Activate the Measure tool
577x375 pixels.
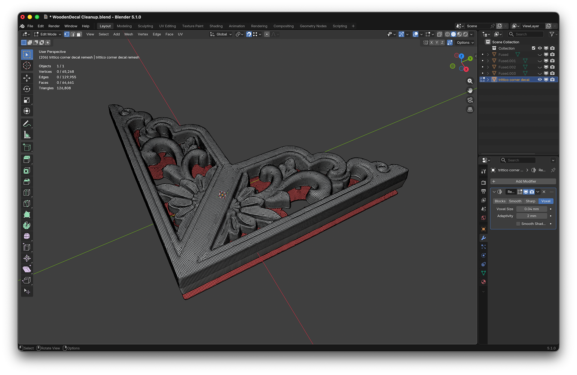[x=27, y=135]
